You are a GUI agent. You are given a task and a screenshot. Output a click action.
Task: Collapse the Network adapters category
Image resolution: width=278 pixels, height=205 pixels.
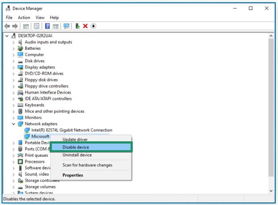coord(13,124)
